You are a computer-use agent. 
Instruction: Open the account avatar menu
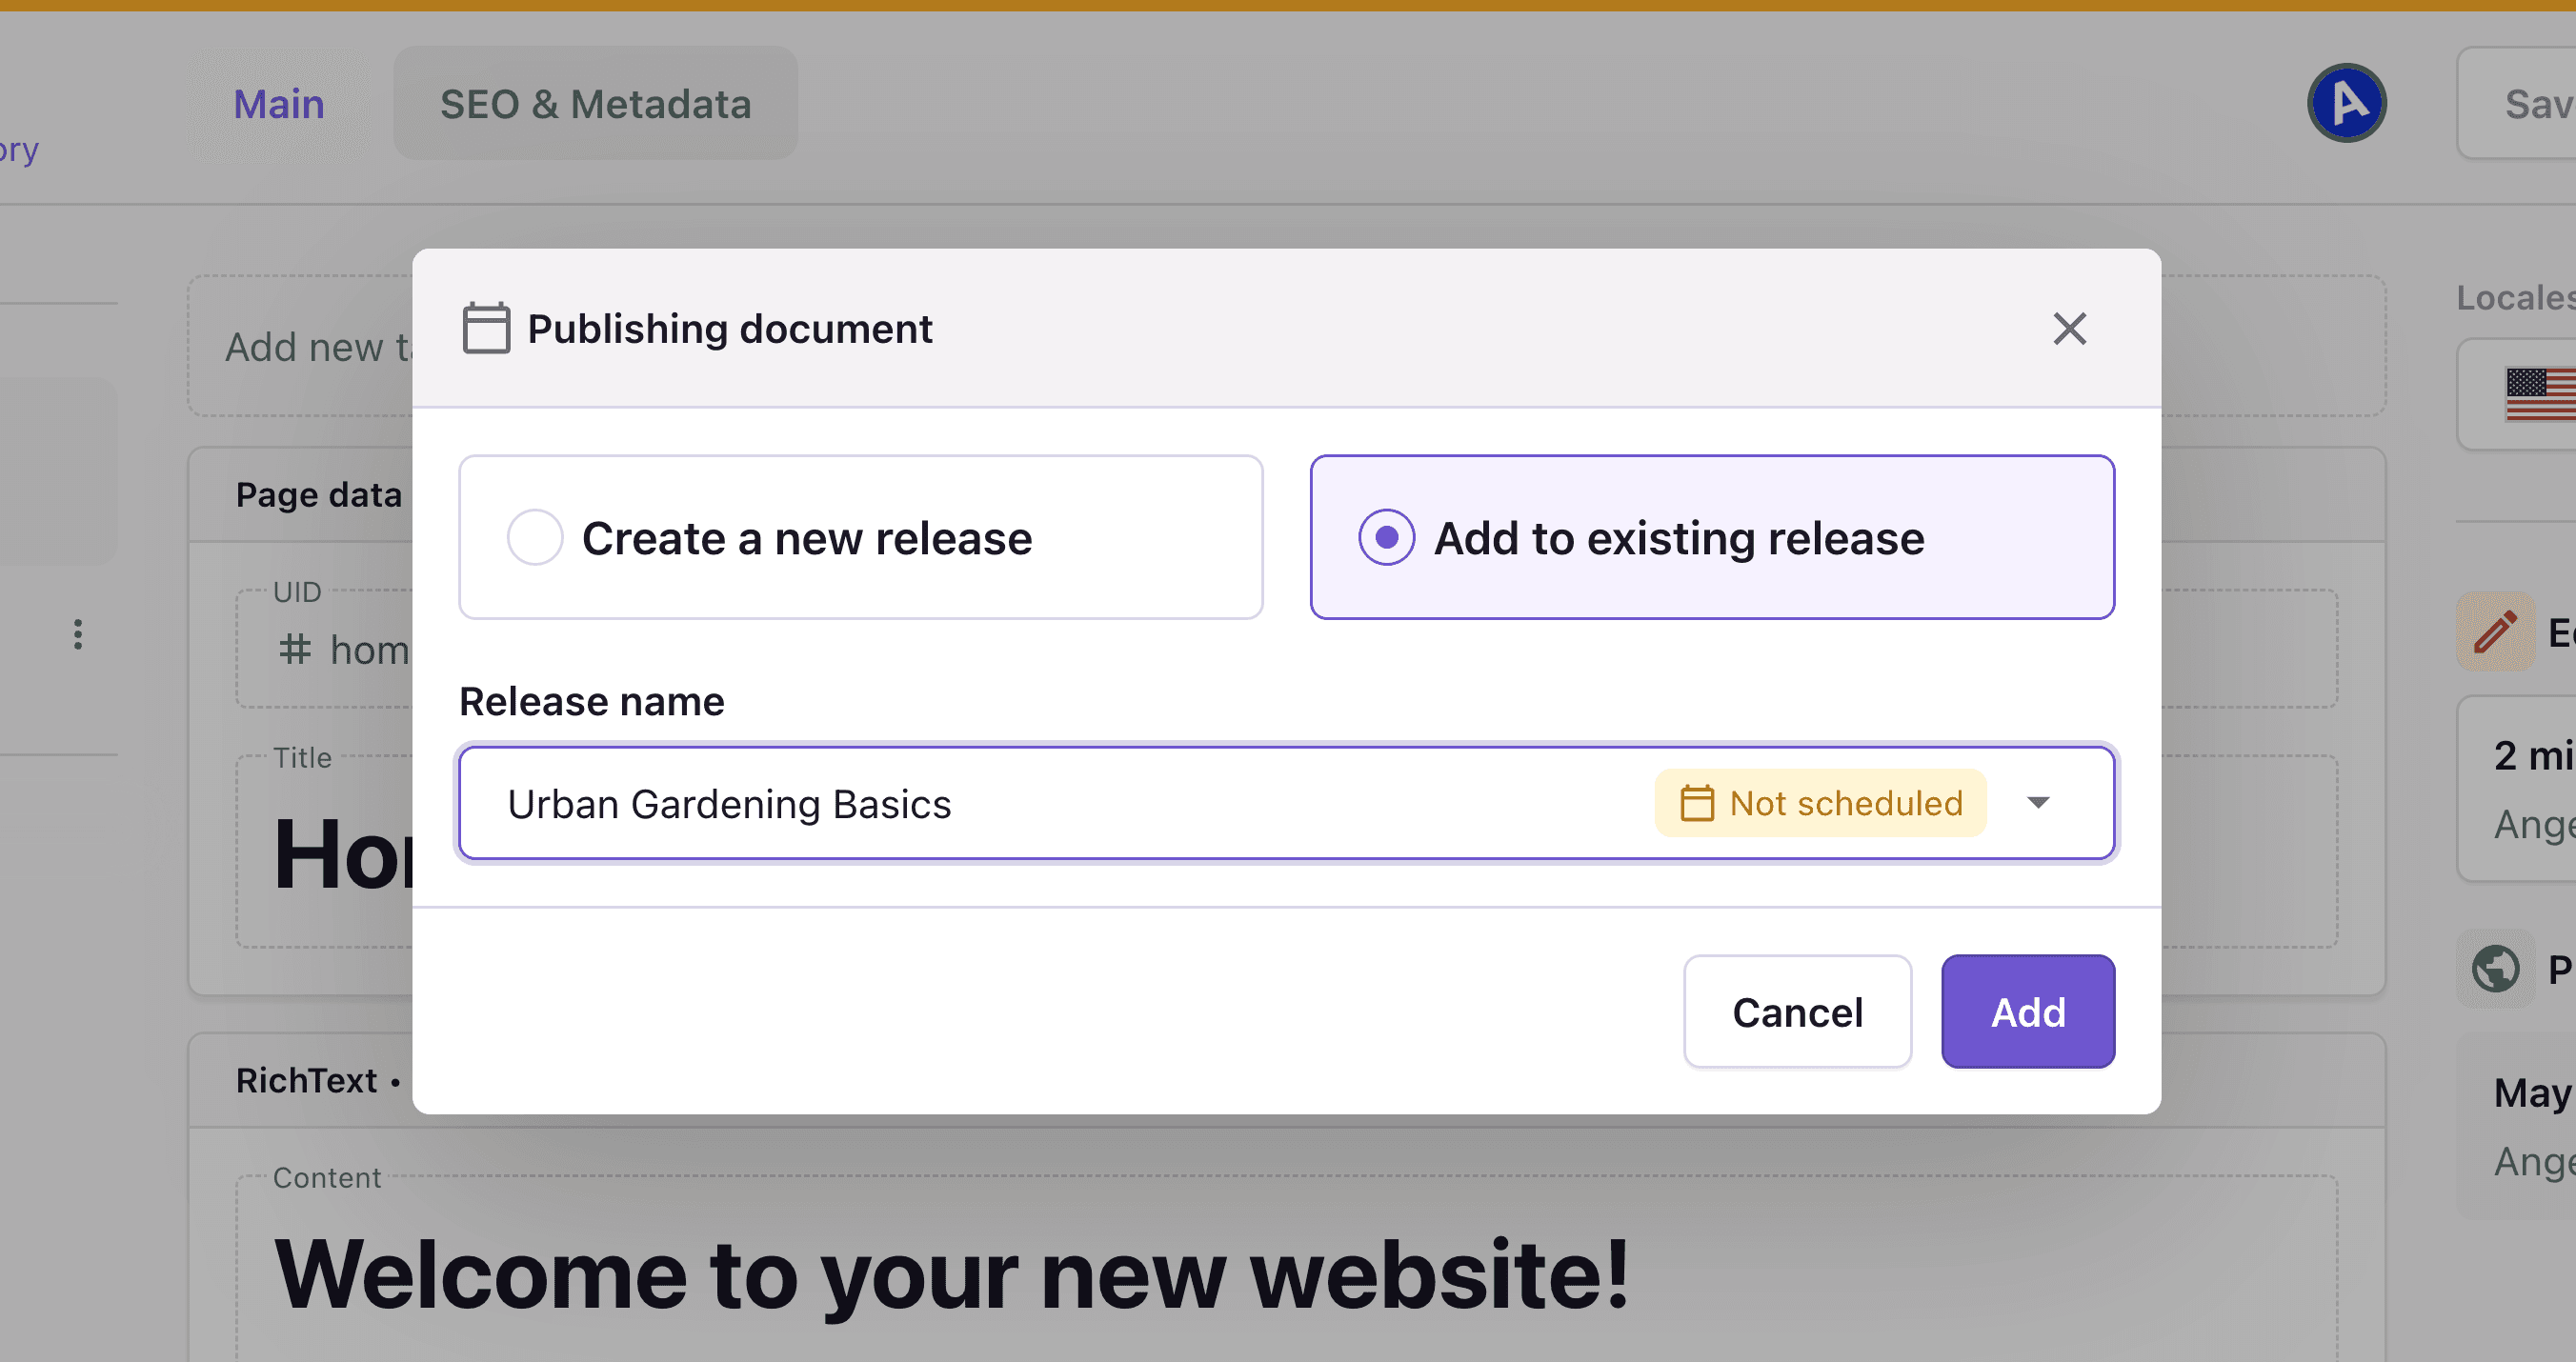2345,102
